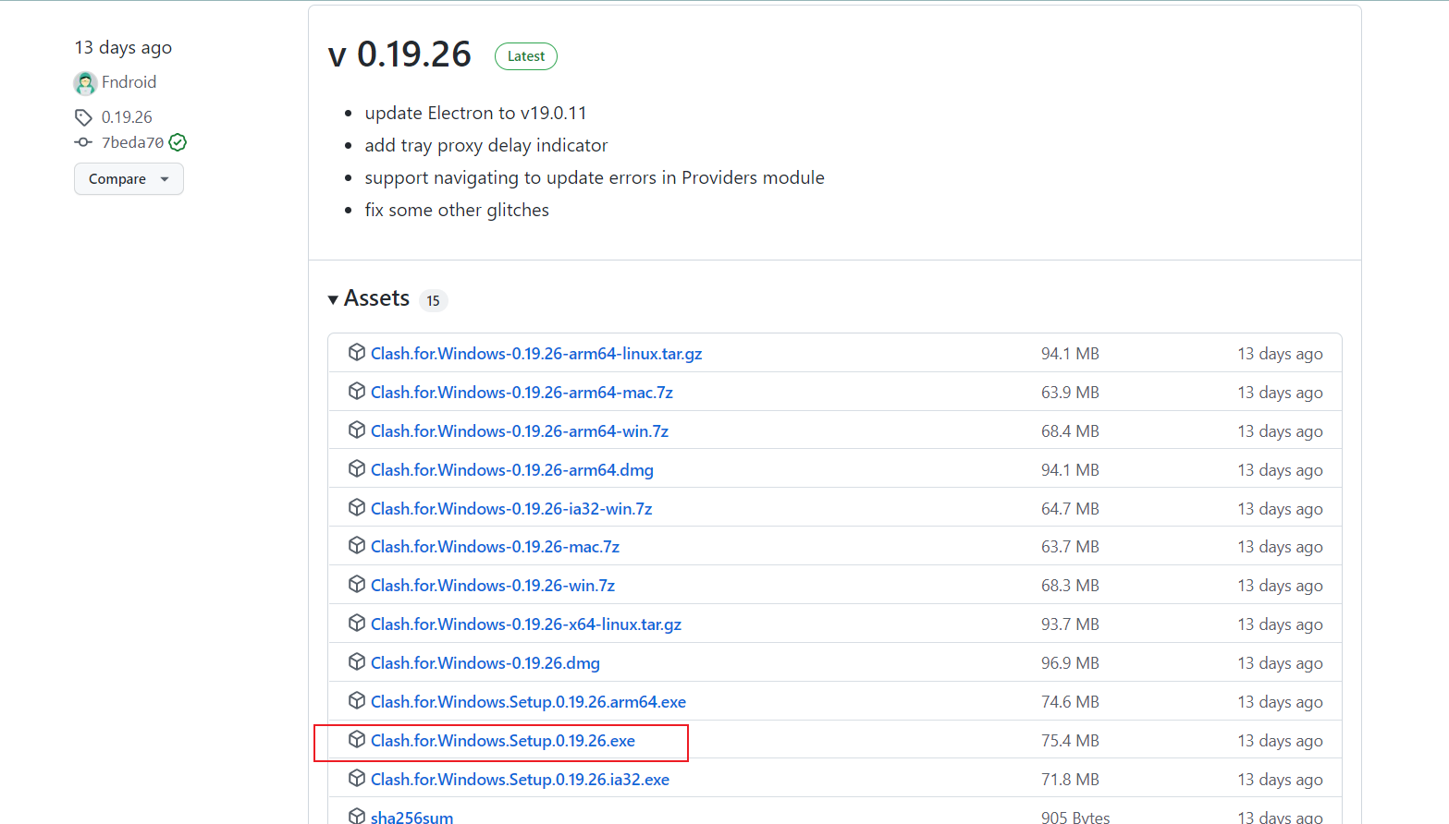Click the Latest release badge
Viewport: 1449px width, 824px height.
click(526, 56)
